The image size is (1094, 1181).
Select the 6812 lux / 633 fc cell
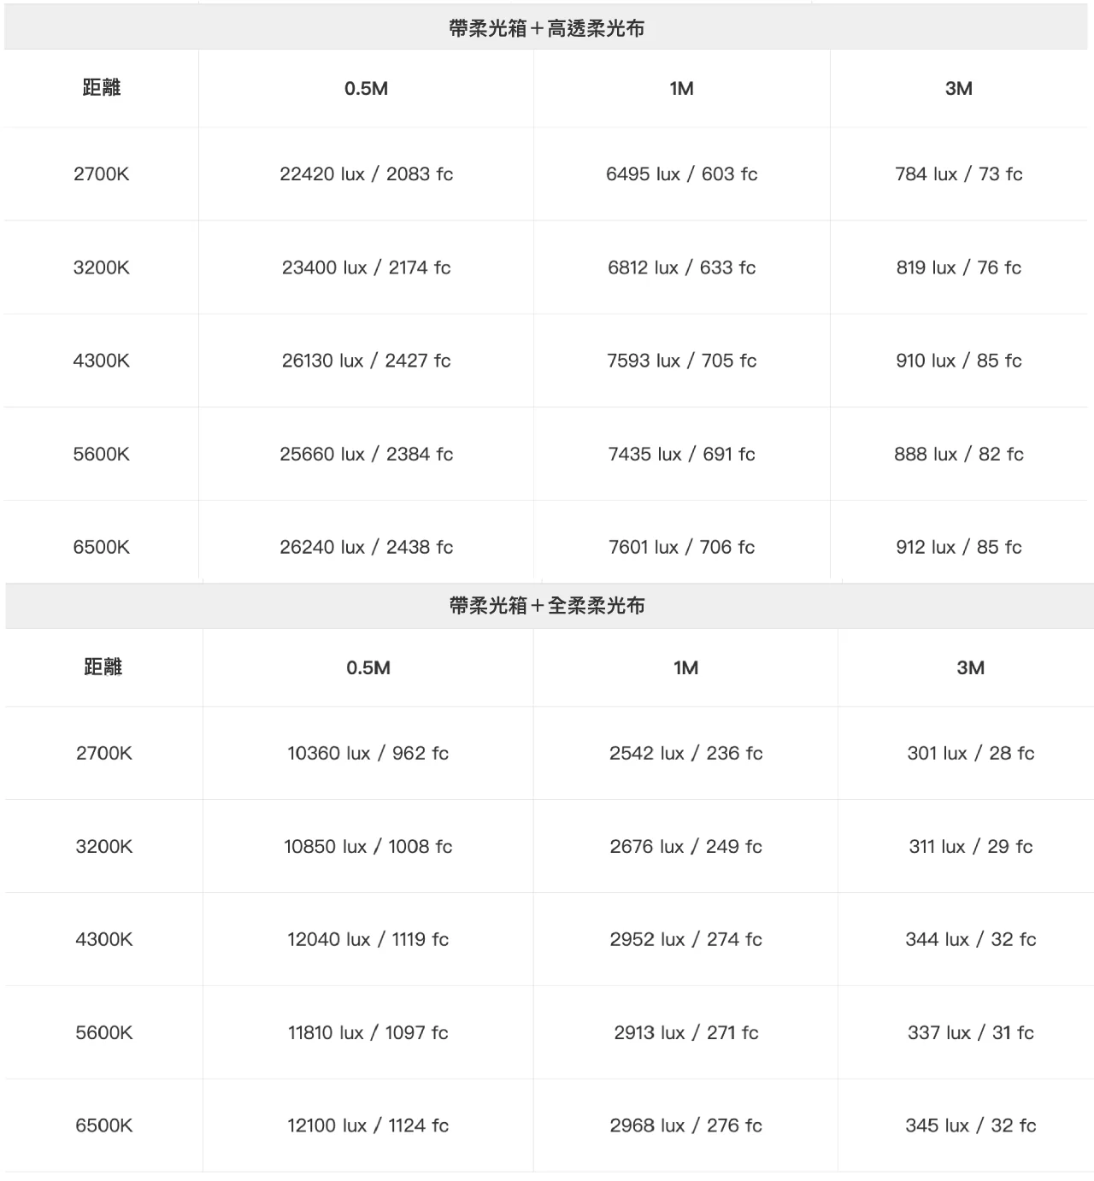coord(681,267)
